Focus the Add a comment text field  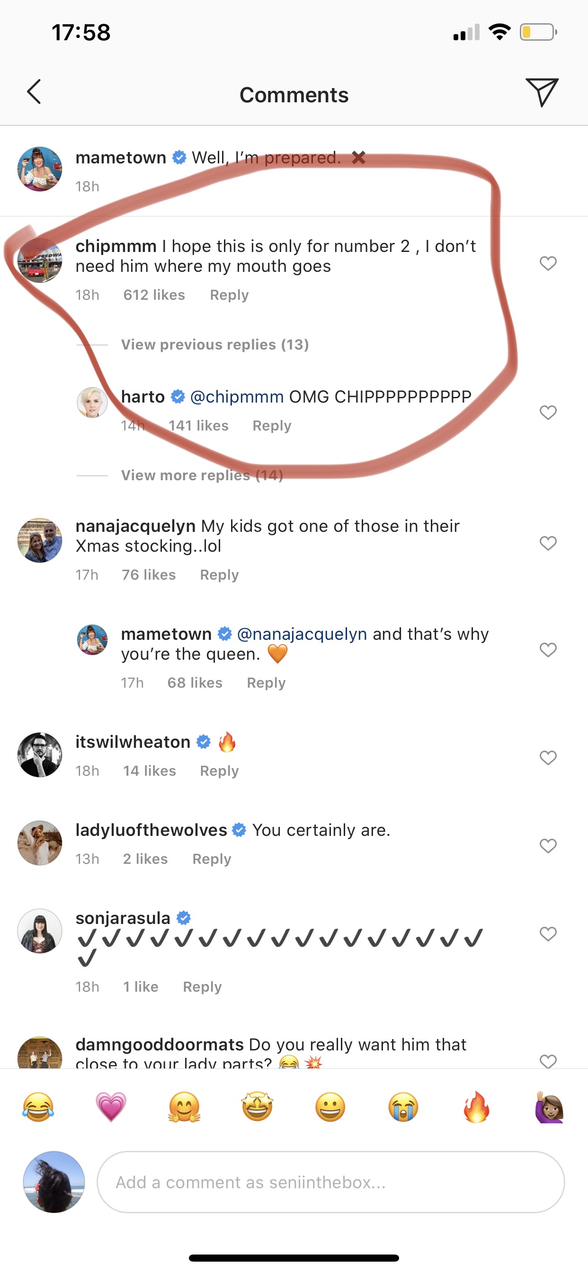[330, 1182]
